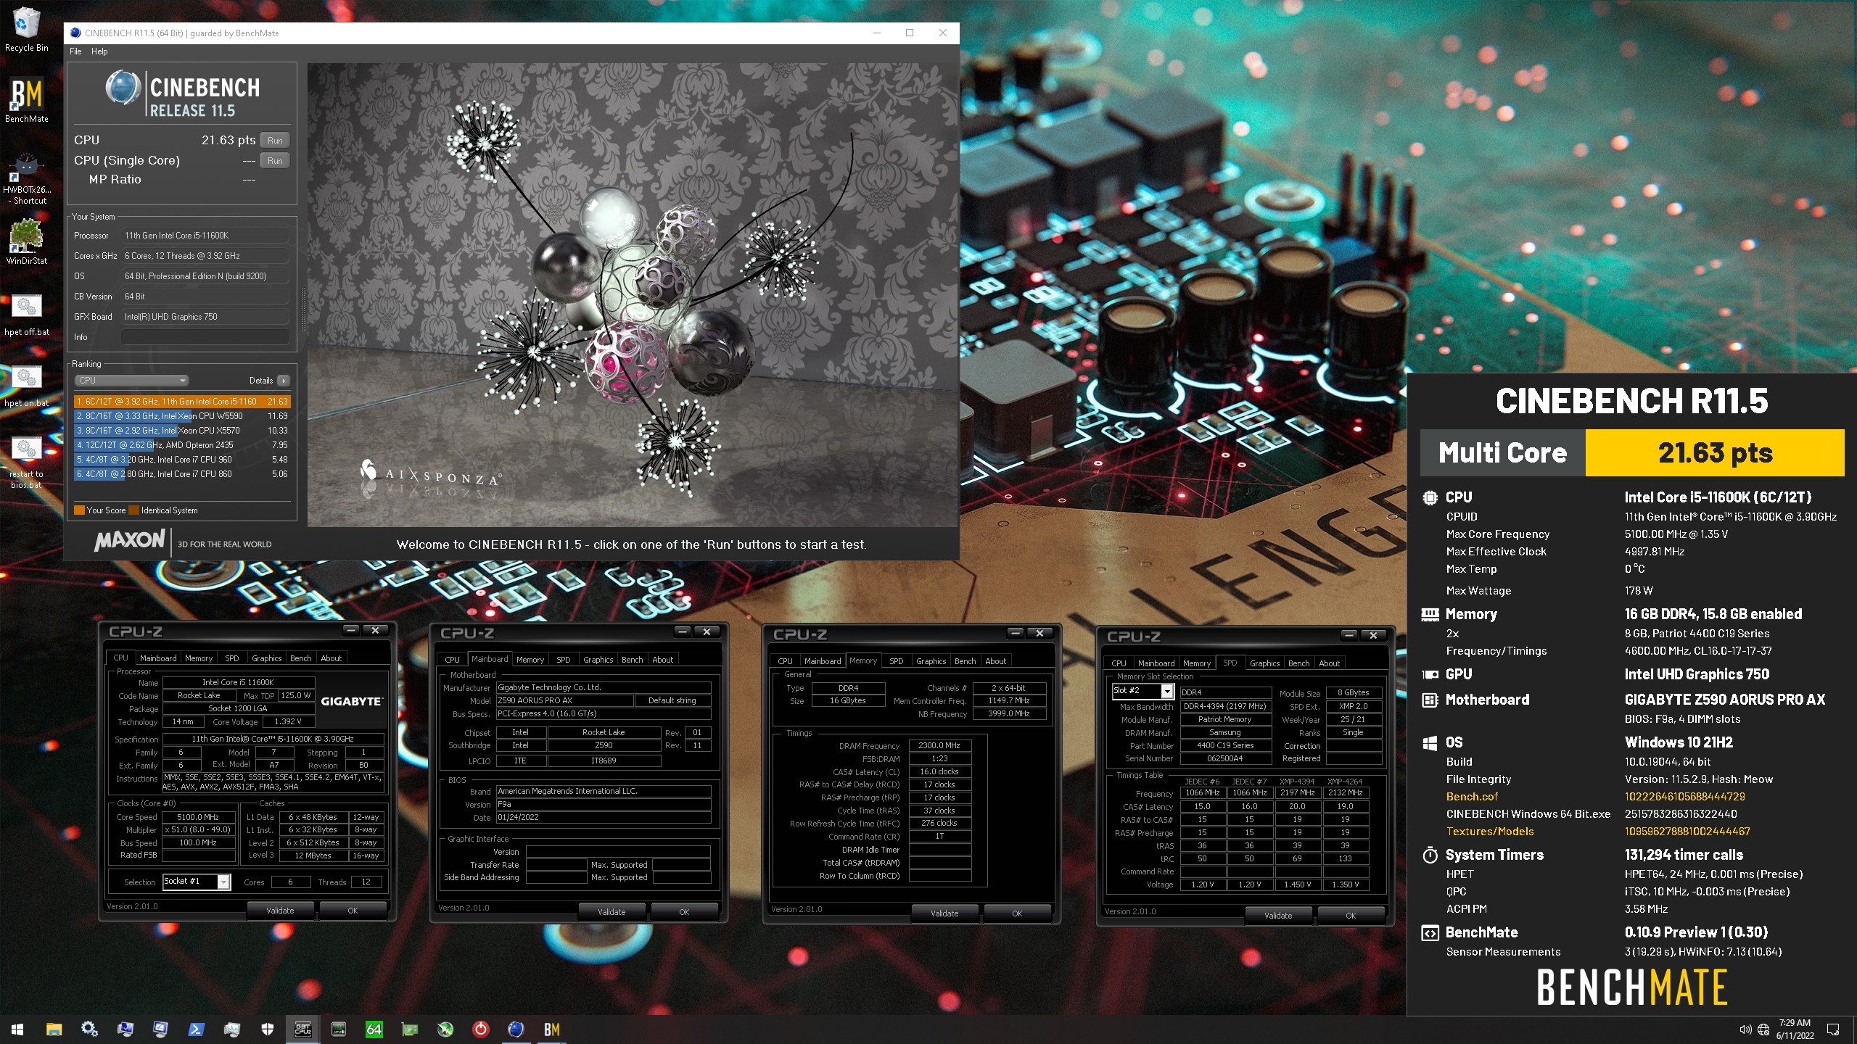Open the Recycle Bin desktop icon
Image resolution: width=1857 pixels, height=1044 pixels.
pyautogui.click(x=26, y=29)
